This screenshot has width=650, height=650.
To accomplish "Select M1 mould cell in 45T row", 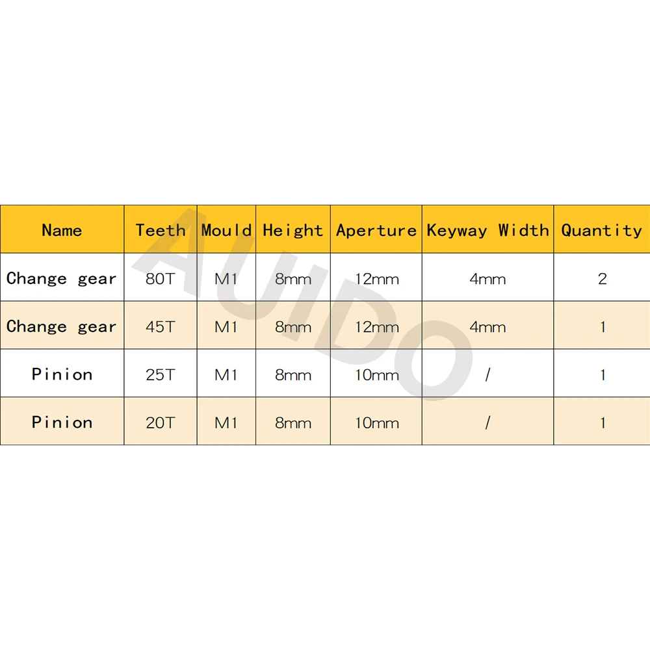I will point(226,326).
